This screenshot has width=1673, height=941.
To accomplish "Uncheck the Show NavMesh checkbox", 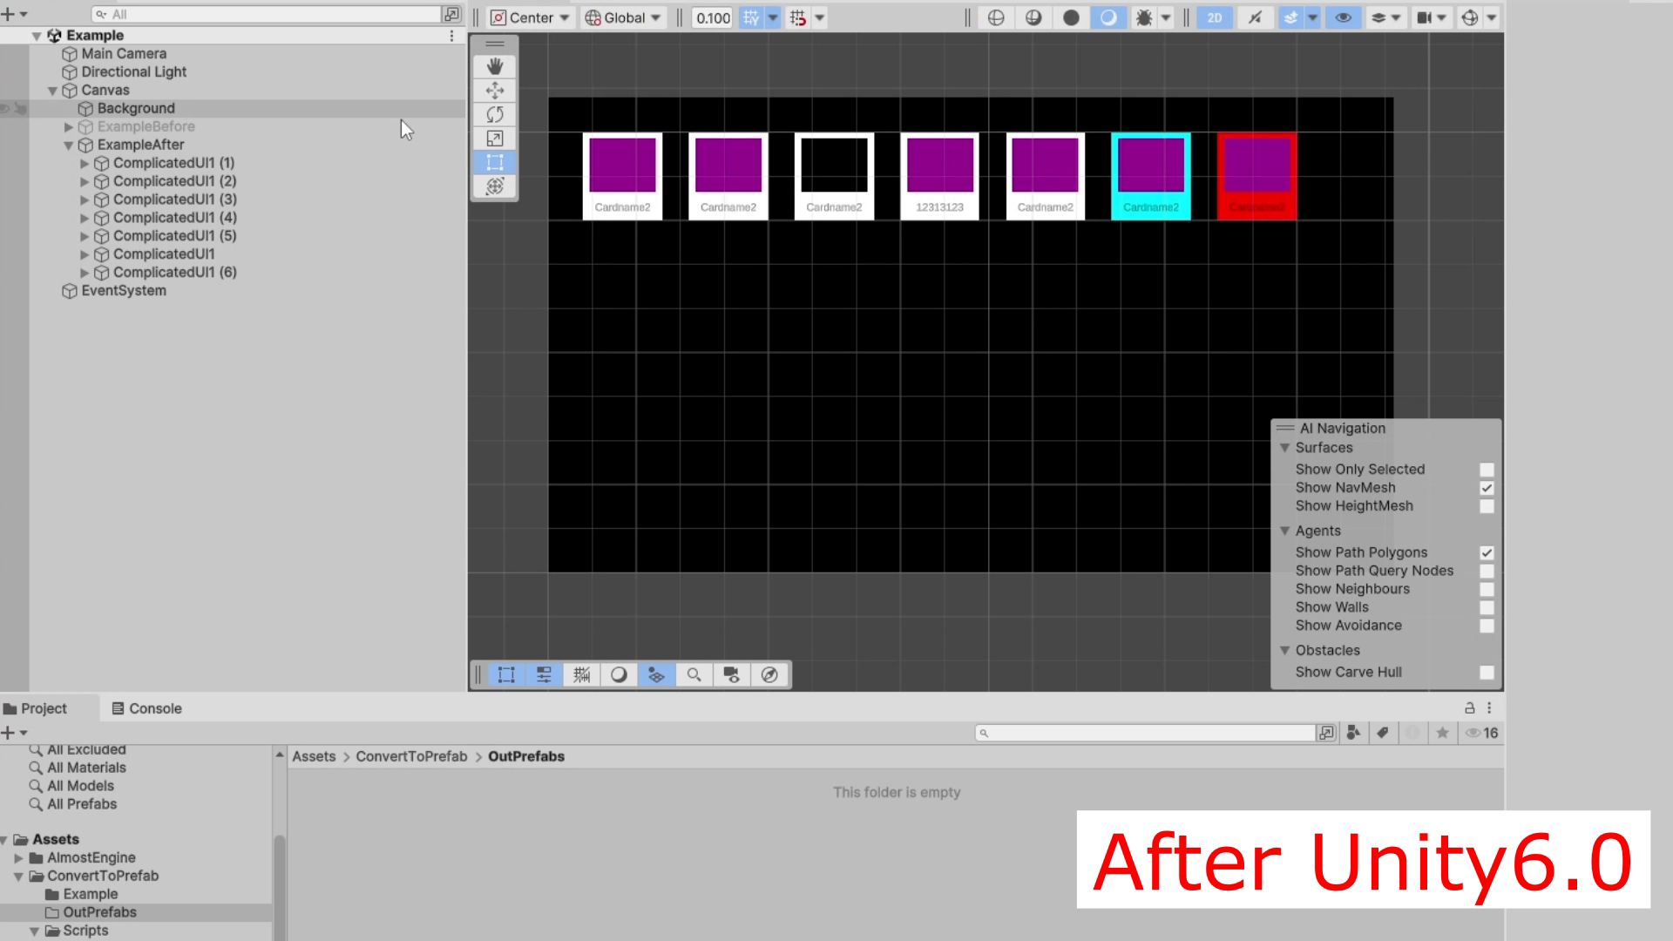I will coord(1487,488).
